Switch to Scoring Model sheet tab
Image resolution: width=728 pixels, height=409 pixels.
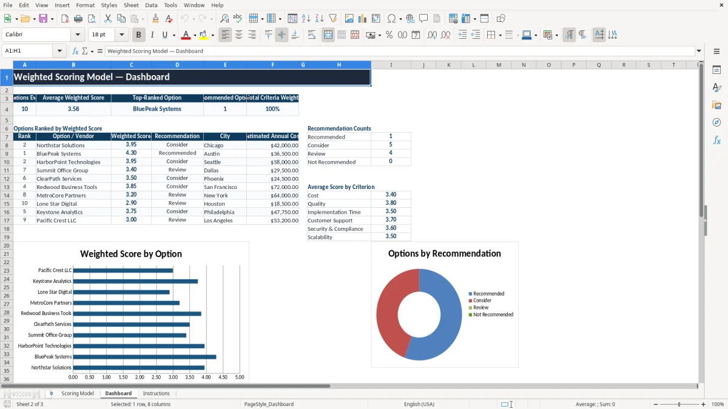[x=78, y=393]
